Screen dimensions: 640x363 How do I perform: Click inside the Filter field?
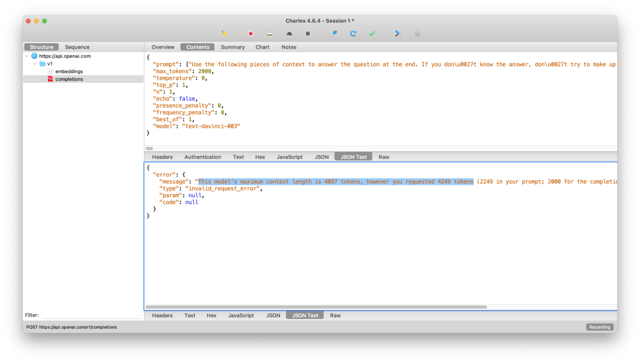91,315
